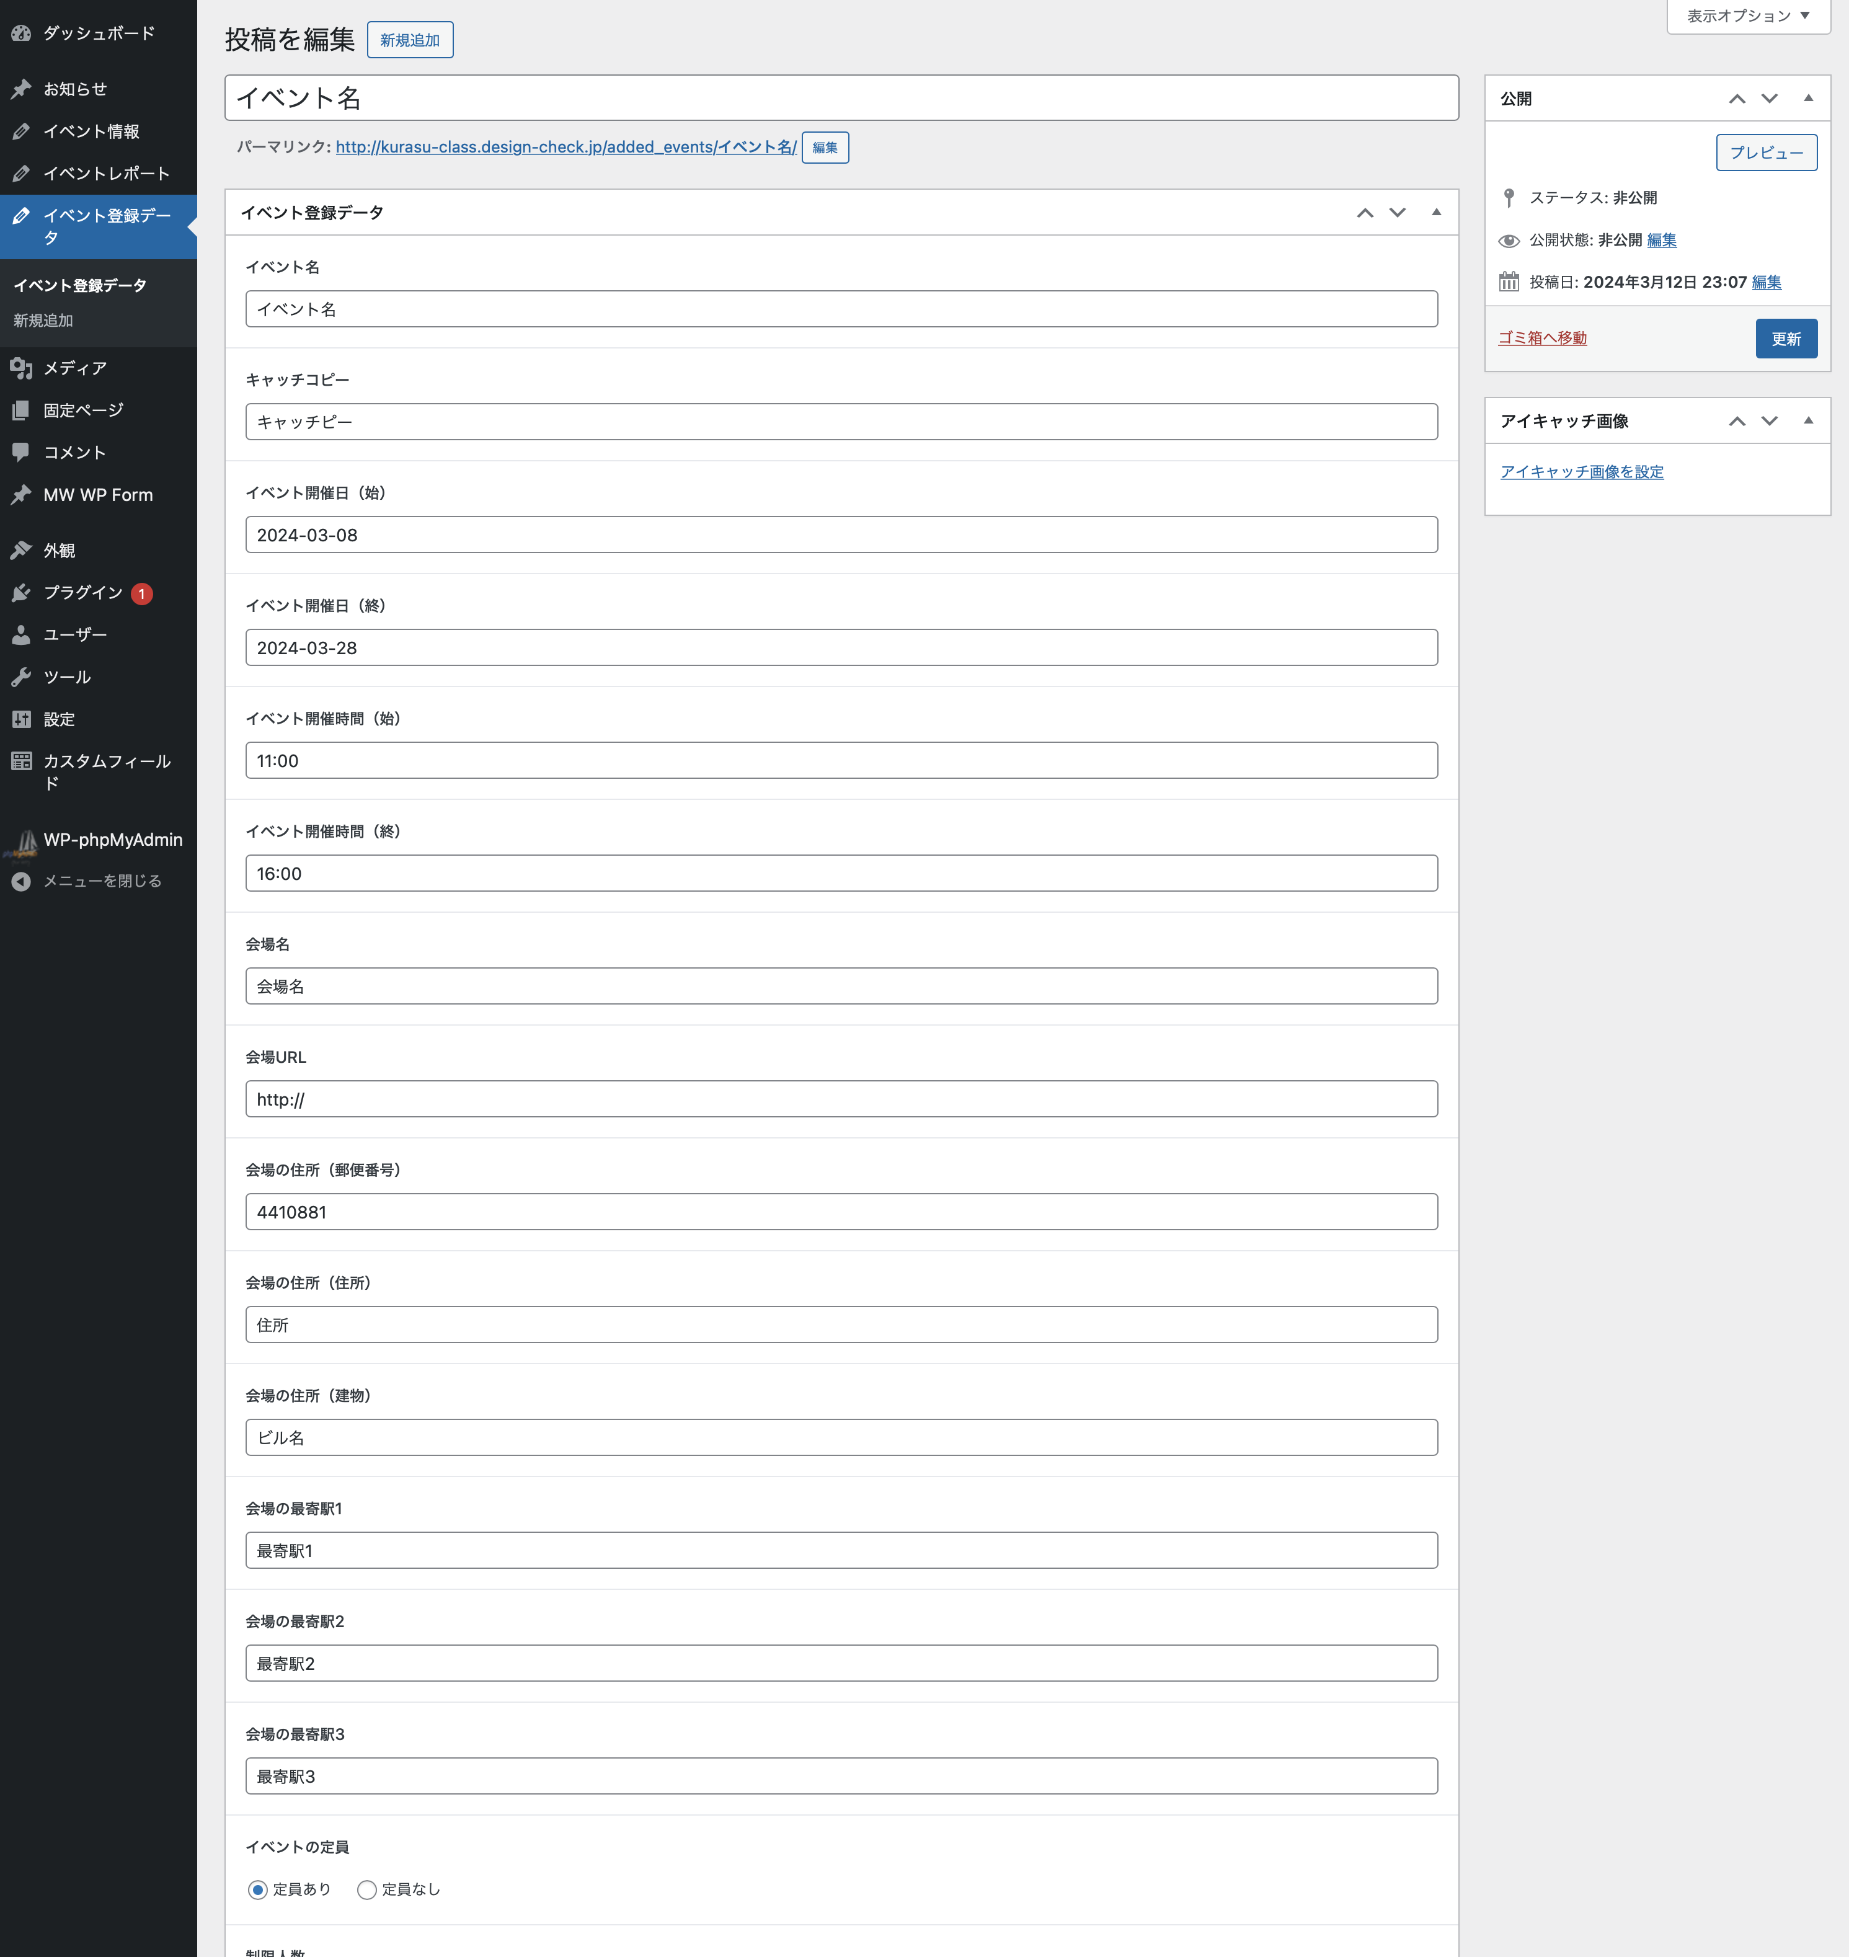Select the 定員あり radio button
Viewport: 1849px width, 1957px height.
tap(257, 1889)
